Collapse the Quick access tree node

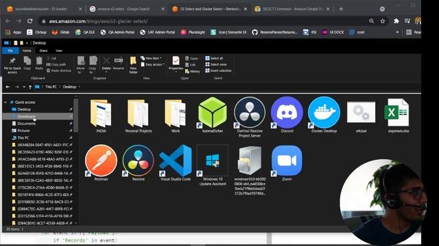(5, 102)
